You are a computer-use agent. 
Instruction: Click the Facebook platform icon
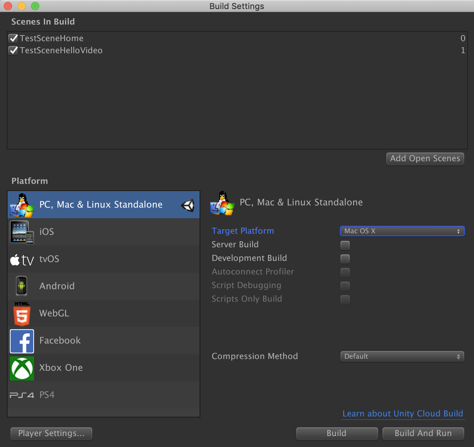[x=22, y=341]
